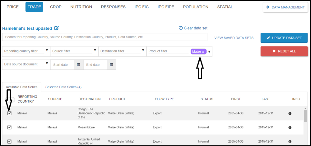Screen dimensions: 311x146
Task: Open the Destination filter dropdown
Action: click(x=143, y=50)
